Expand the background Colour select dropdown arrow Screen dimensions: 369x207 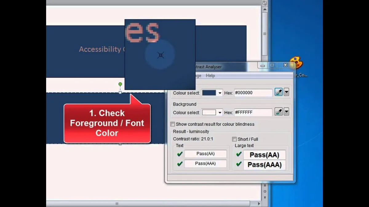[x=220, y=113]
